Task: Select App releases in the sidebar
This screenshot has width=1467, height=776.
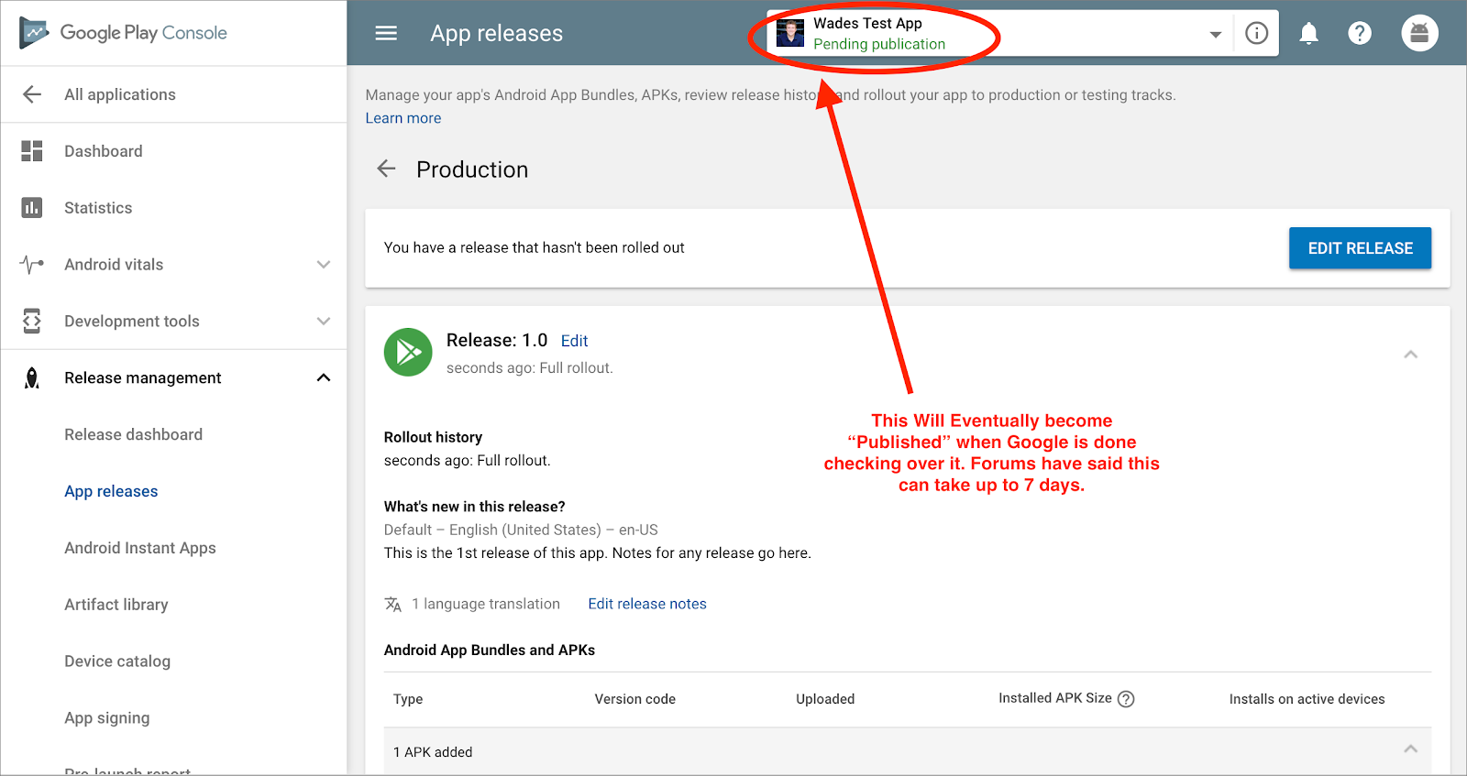Action: click(x=111, y=491)
